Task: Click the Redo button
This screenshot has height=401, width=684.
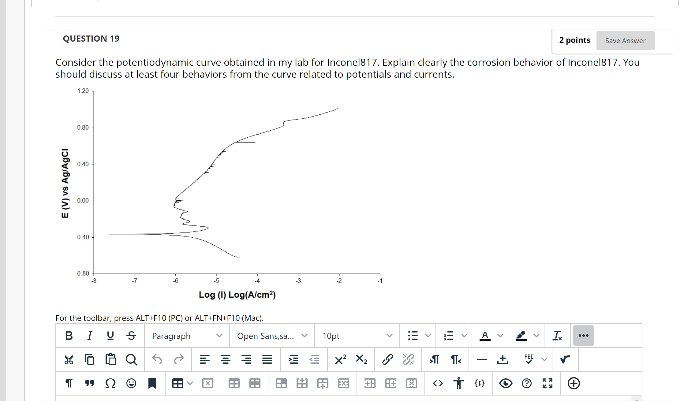Action: click(x=179, y=359)
